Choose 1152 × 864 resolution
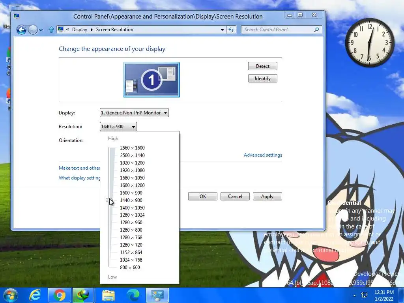 tap(131, 252)
